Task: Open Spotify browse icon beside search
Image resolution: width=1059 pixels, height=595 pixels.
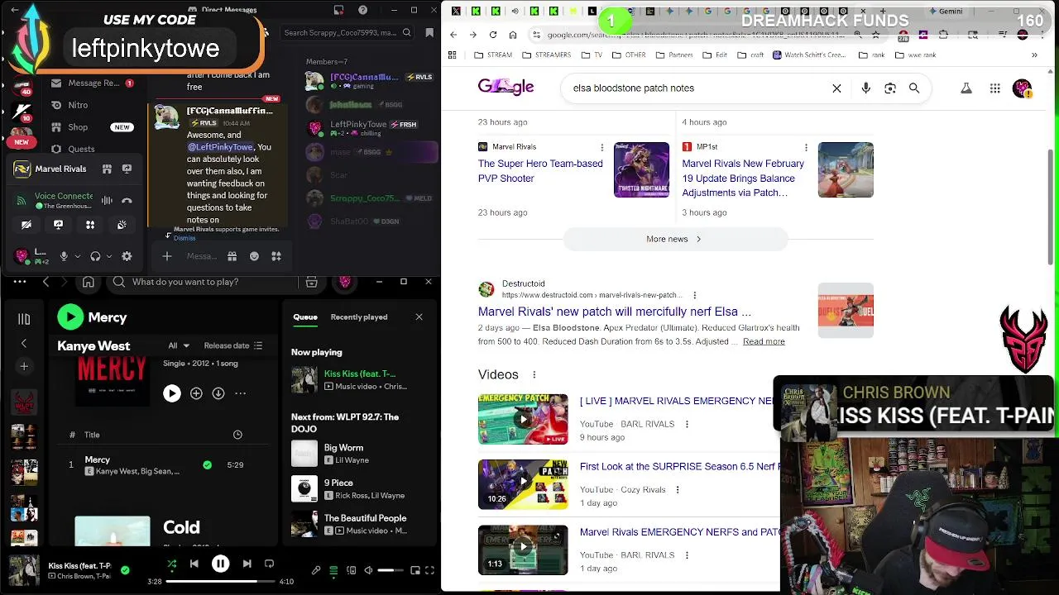Action: coord(311,282)
